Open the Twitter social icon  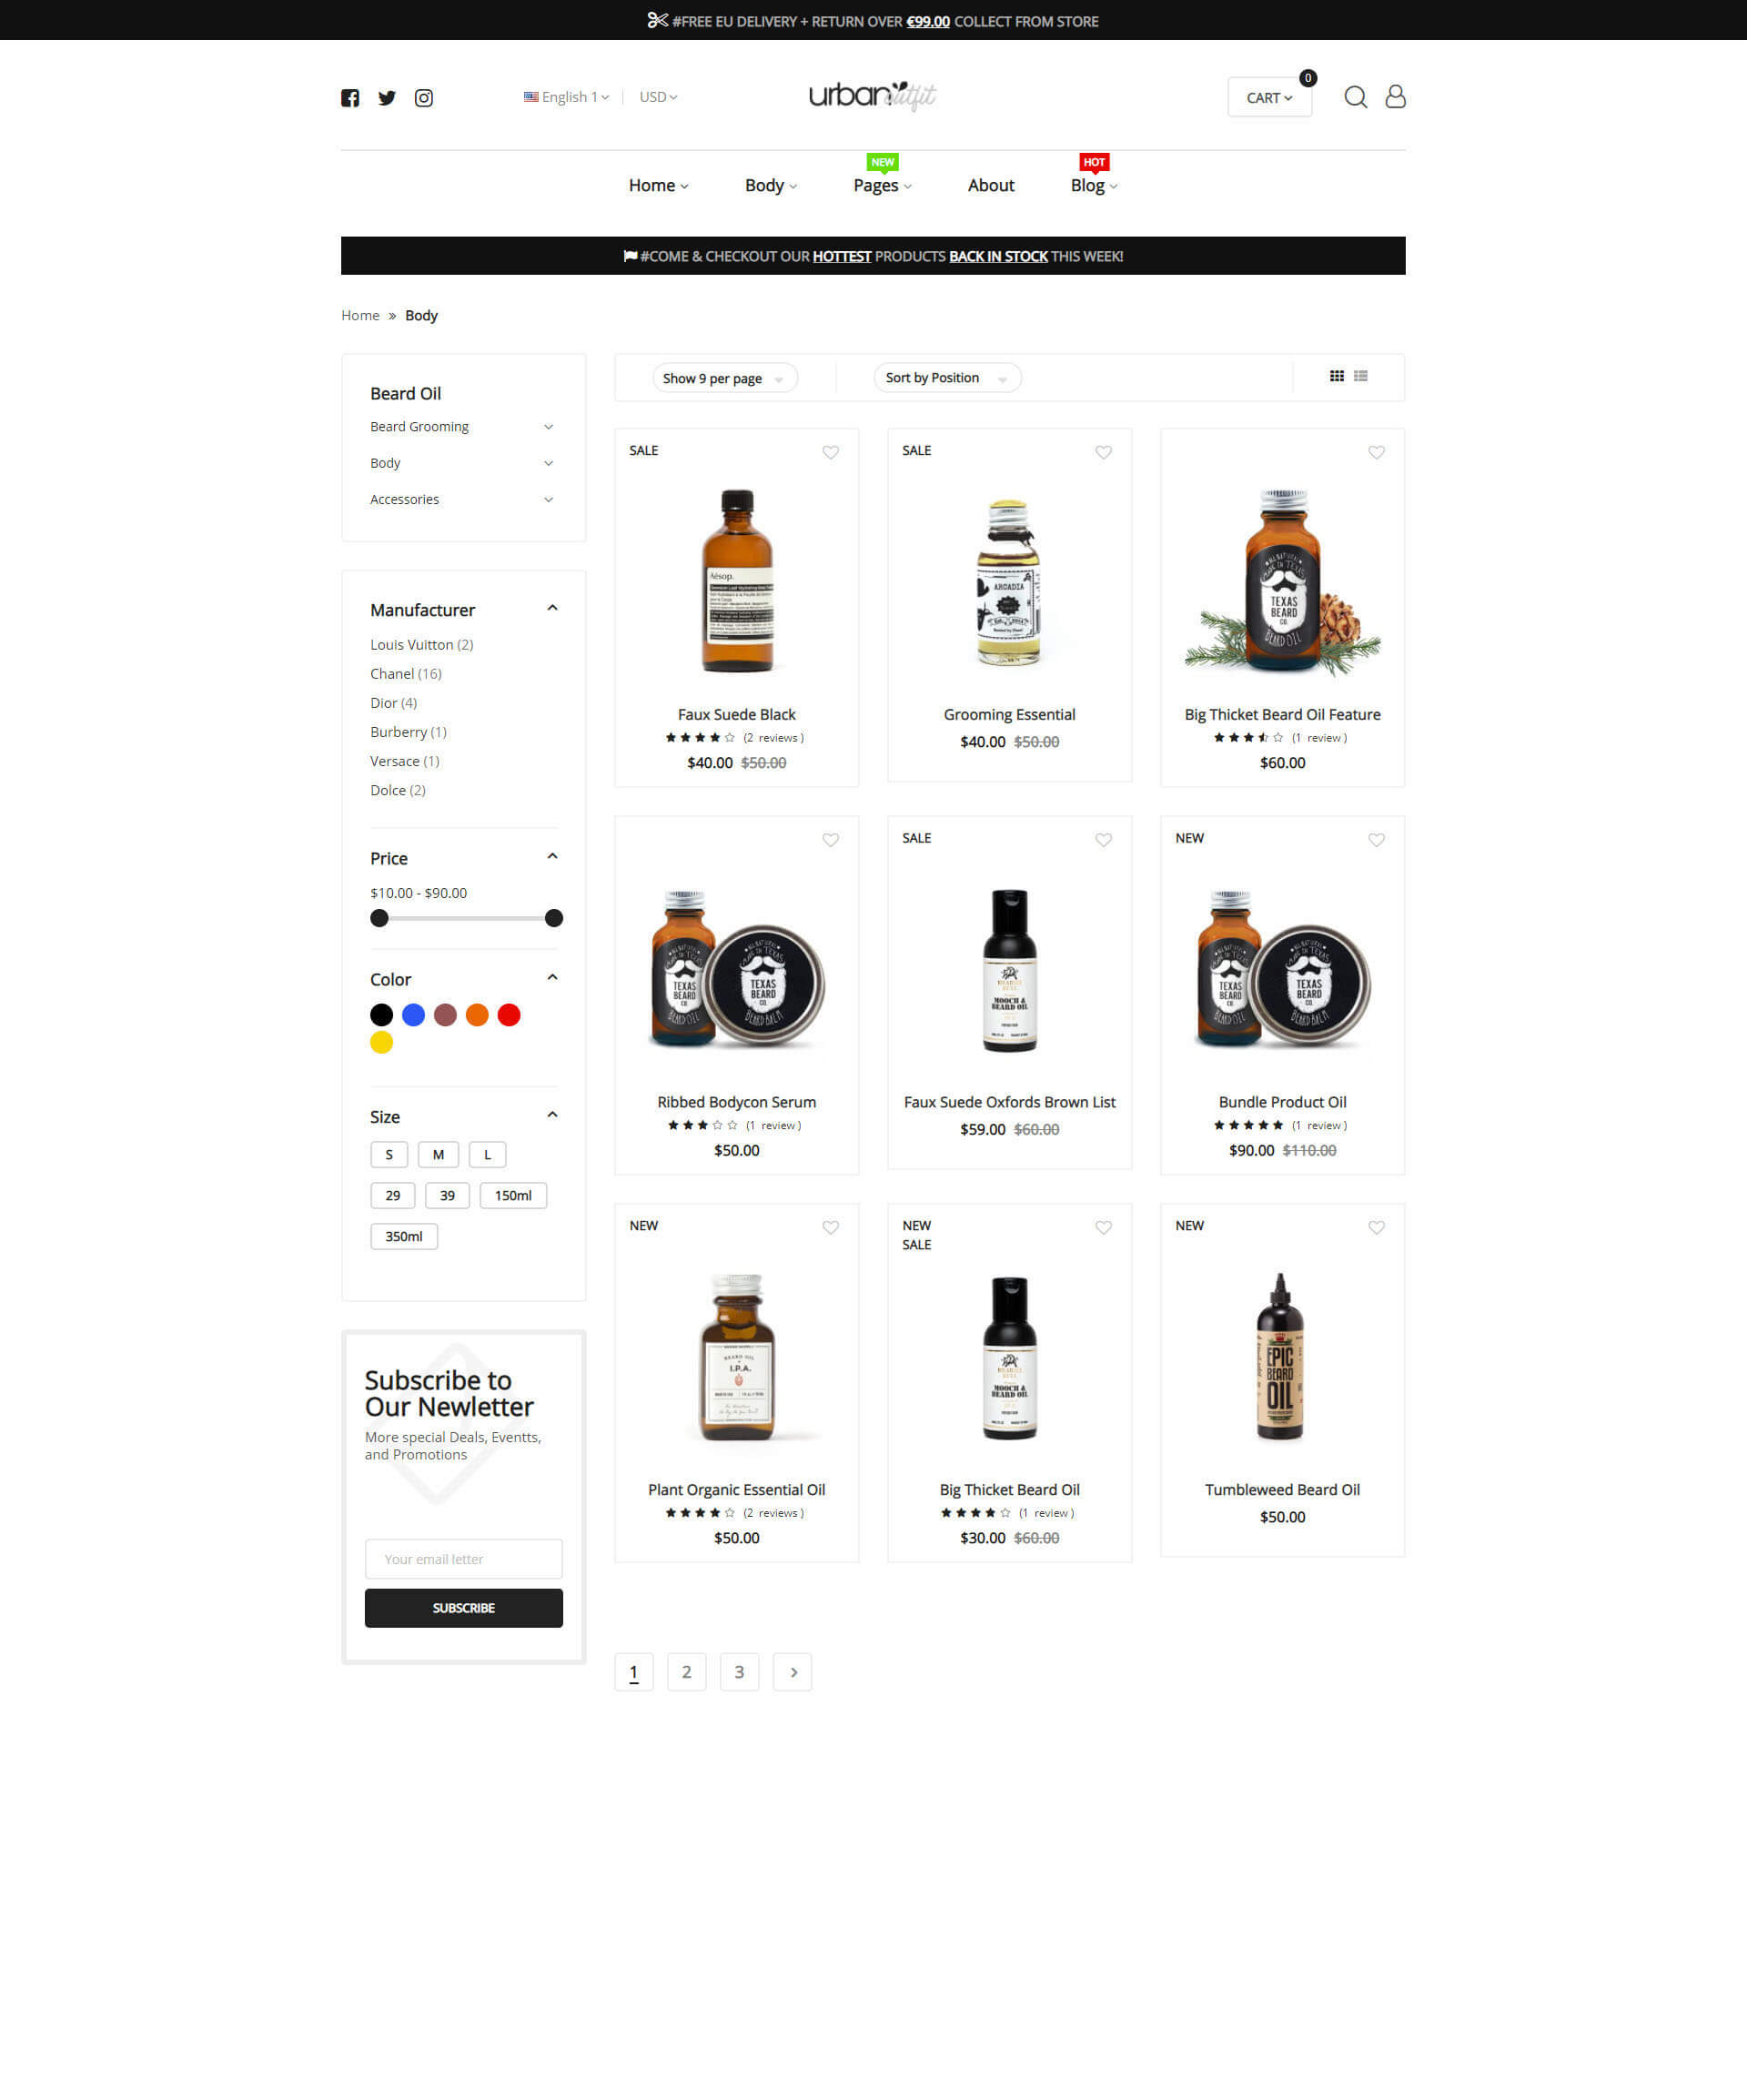point(387,98)
